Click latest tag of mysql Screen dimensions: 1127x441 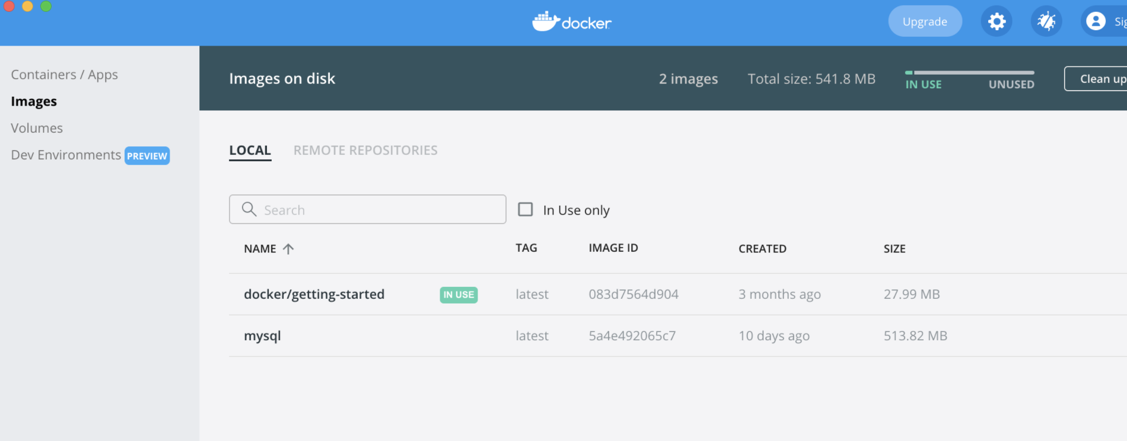[x=532, y=336]
